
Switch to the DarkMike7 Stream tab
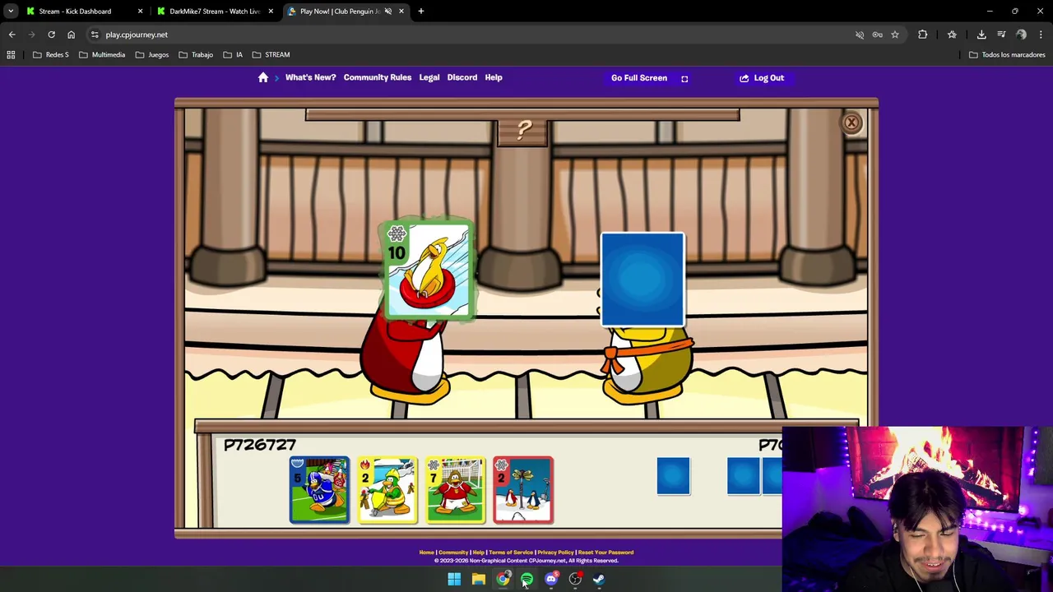214,12
